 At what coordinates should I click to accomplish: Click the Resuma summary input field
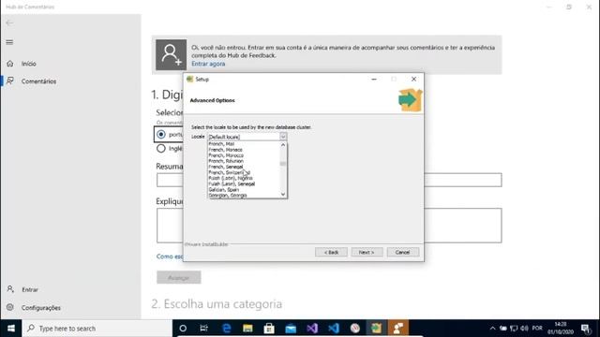pyautogui.click(x=329, y=180)
